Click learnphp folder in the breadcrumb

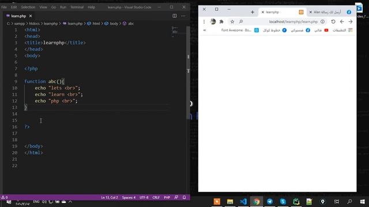(51, 24)
